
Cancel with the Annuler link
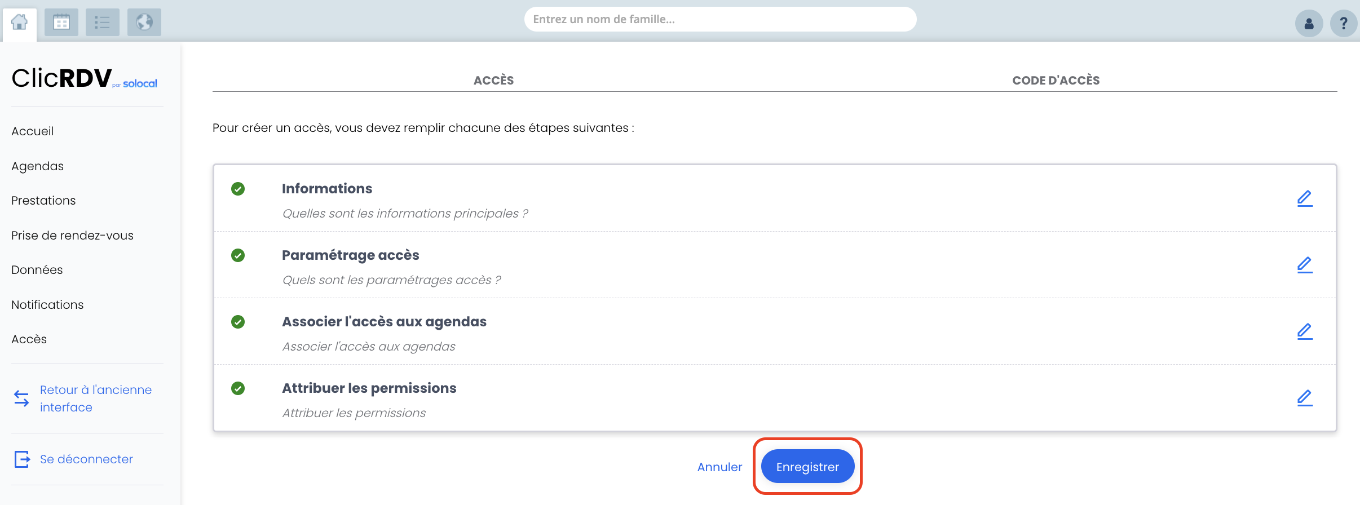coord(719,467)
